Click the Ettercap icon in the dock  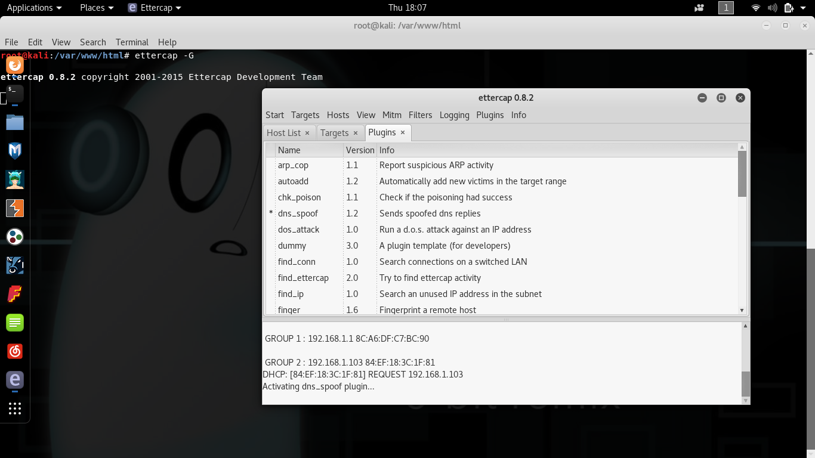pos(15,380)
